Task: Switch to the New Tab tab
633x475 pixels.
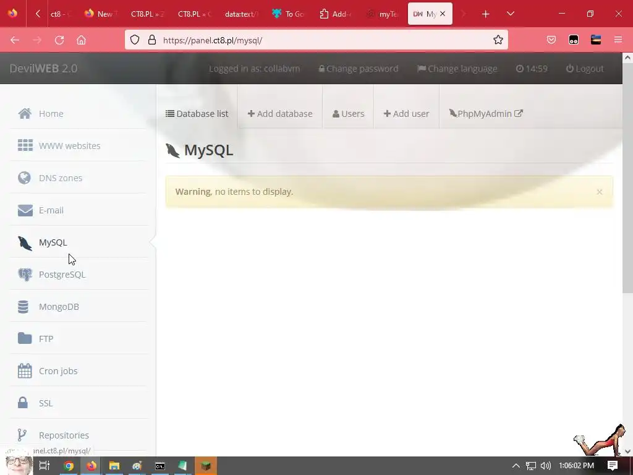Action: pos(101,14)
